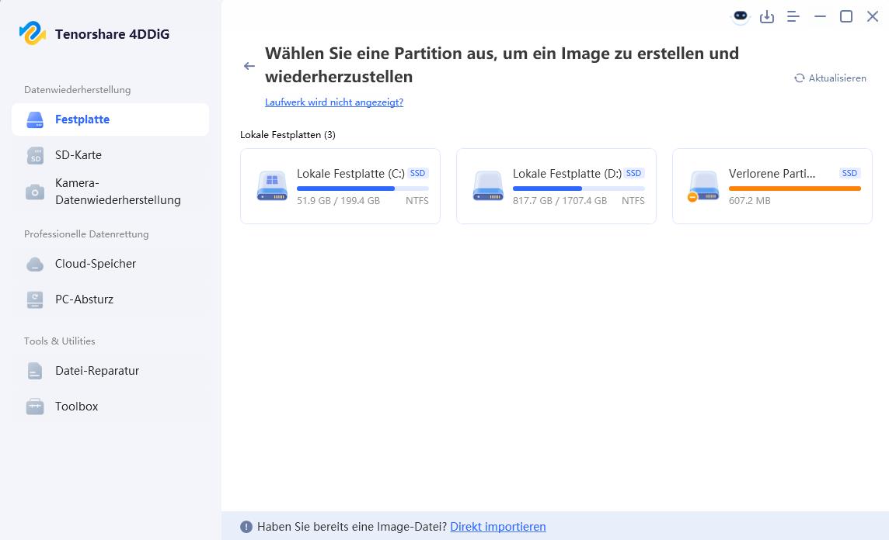Image resolution: width=889 pixels, height=540 pixels.
Task: Click the refresh icon next to Aktualisieren
Action: coord(799,78)
